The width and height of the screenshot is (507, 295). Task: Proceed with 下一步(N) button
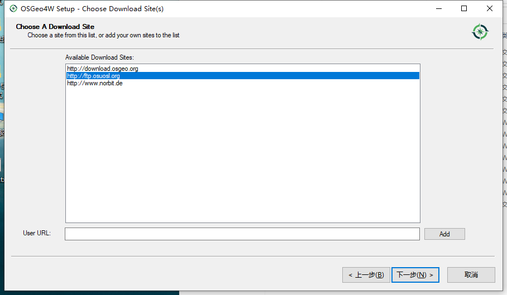pyautogui.click(x=415, y=275)
